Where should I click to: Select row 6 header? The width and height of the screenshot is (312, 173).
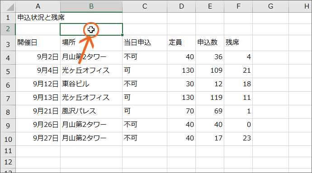pyautogui.click(x=8, y=85)
